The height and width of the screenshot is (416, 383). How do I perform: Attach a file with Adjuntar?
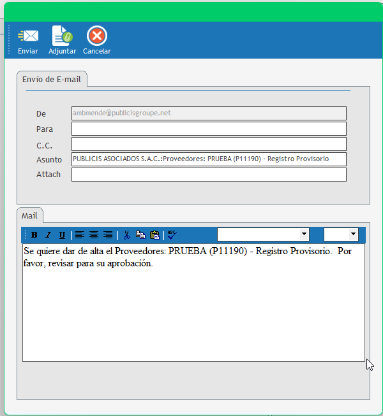pyautogui.click(x=62, y=40)
